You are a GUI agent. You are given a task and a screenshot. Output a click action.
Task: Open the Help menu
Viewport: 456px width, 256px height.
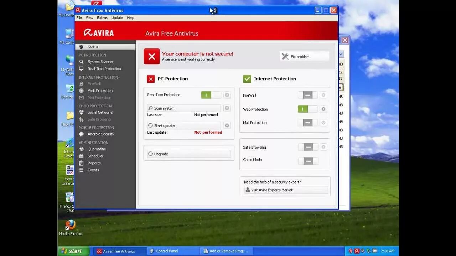[x=131, y=18]
